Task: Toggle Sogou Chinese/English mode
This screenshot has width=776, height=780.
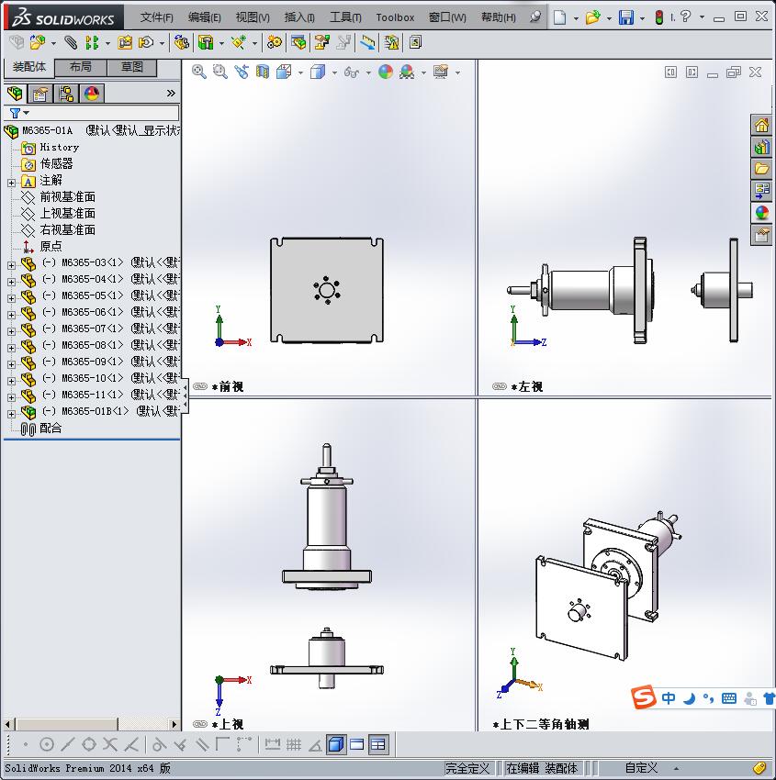Action: [x=669, y=698]
